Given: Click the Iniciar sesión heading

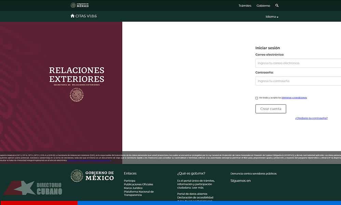Looking at the screenshot, I should point(268,48).
